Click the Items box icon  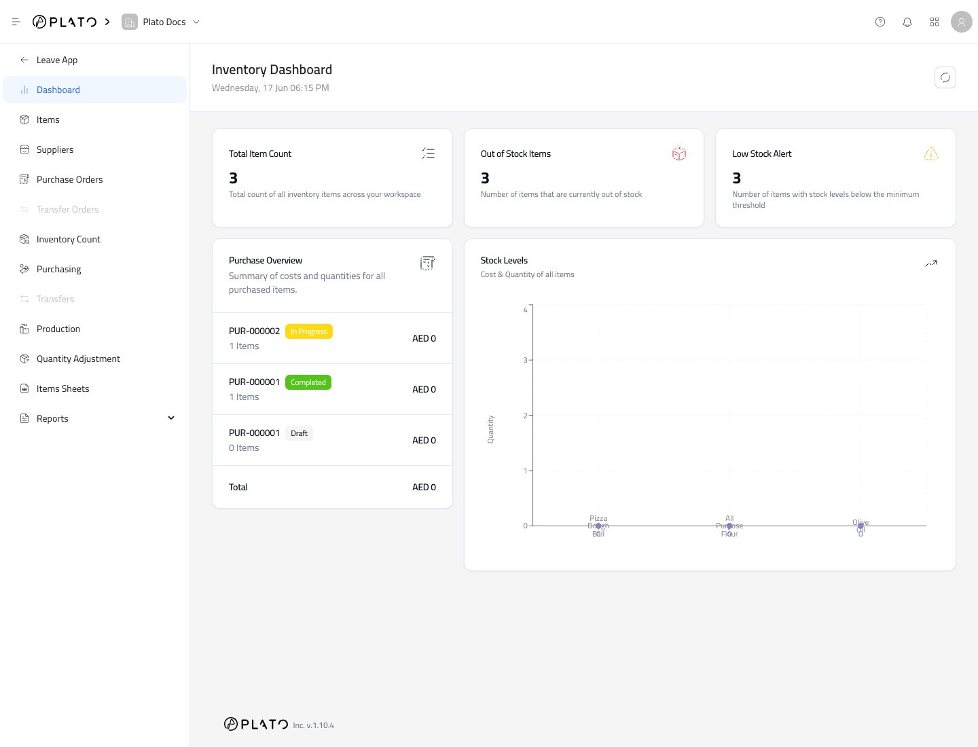pos(24,120)
